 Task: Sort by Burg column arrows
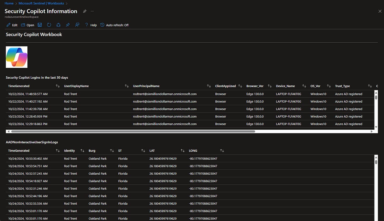[112, 151]
